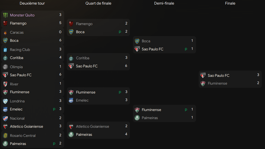
Task: Click the Monster Quito team logo
Action: click(x=5, y=15)
